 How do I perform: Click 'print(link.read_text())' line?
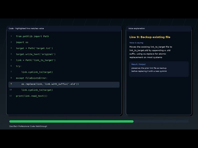click(32, 96)
